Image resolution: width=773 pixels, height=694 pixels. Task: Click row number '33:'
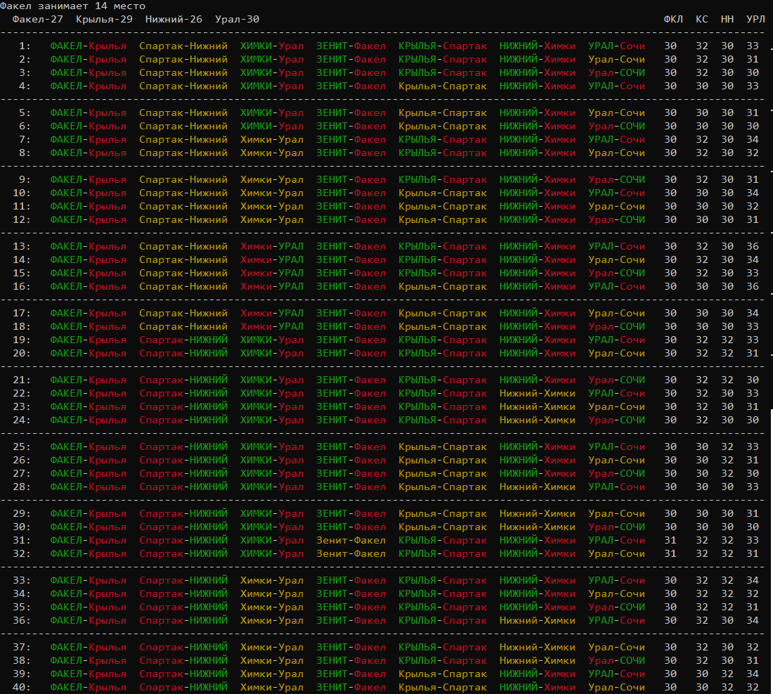click(x=22, y=580)
